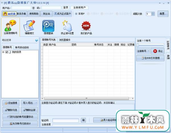171x133 pixels.
Task: Click the 类型 column header
Action: tap(46, 45)
